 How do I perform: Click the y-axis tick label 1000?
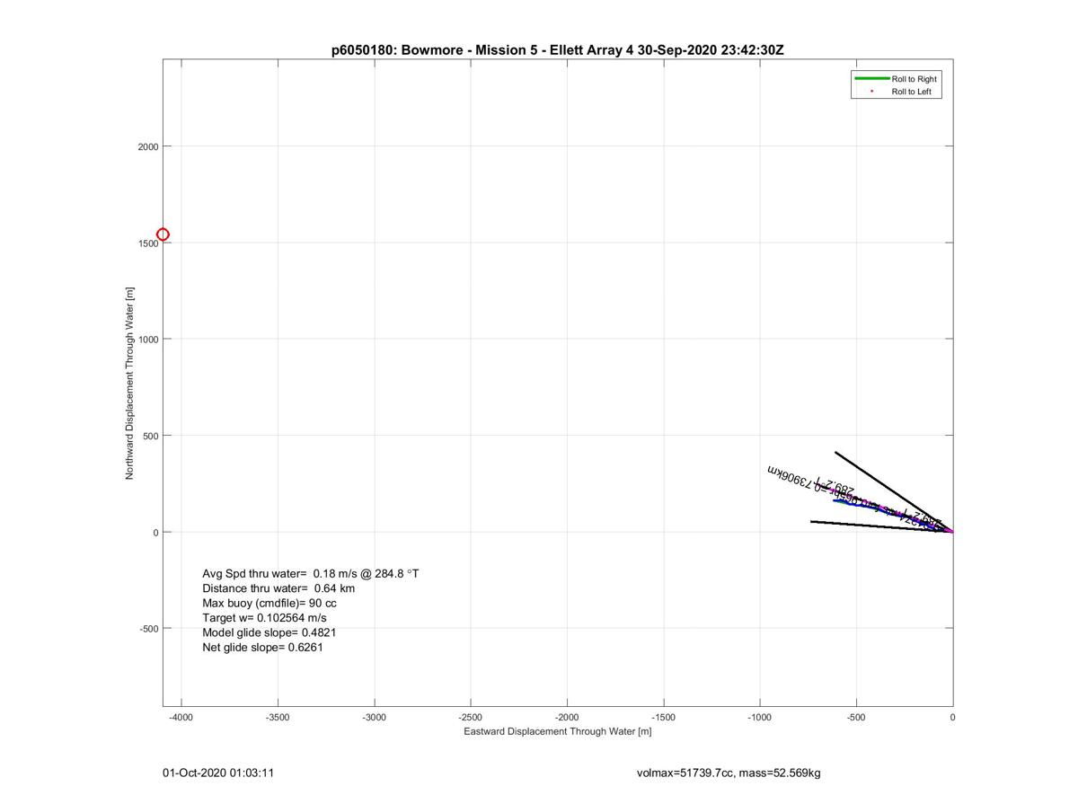coord(148,340)
